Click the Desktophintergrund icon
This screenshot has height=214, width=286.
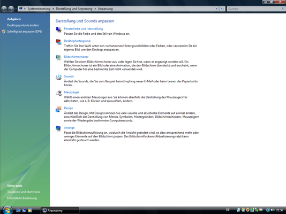[58, 42]
